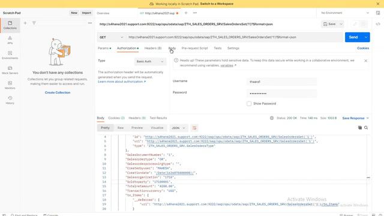384x216 pixels.
Task: Open the History sidebar panel
Action: click(10, 100)
